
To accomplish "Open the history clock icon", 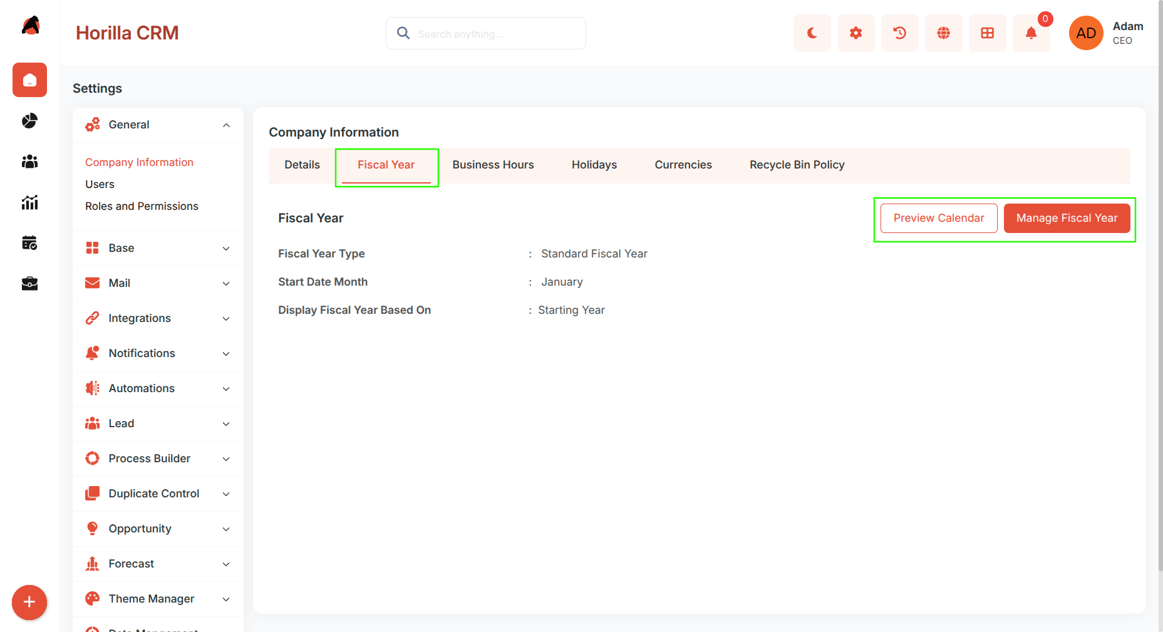I will [x=900, y=33].
